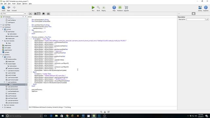The width and height of the screenshot is (210, 118).
Task: Open the Insert menu
Action: pyautogui.click(x=14, y=4)
